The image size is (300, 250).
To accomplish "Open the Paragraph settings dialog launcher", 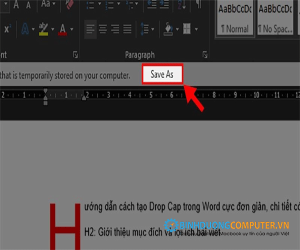I will [x=204, y=54].
